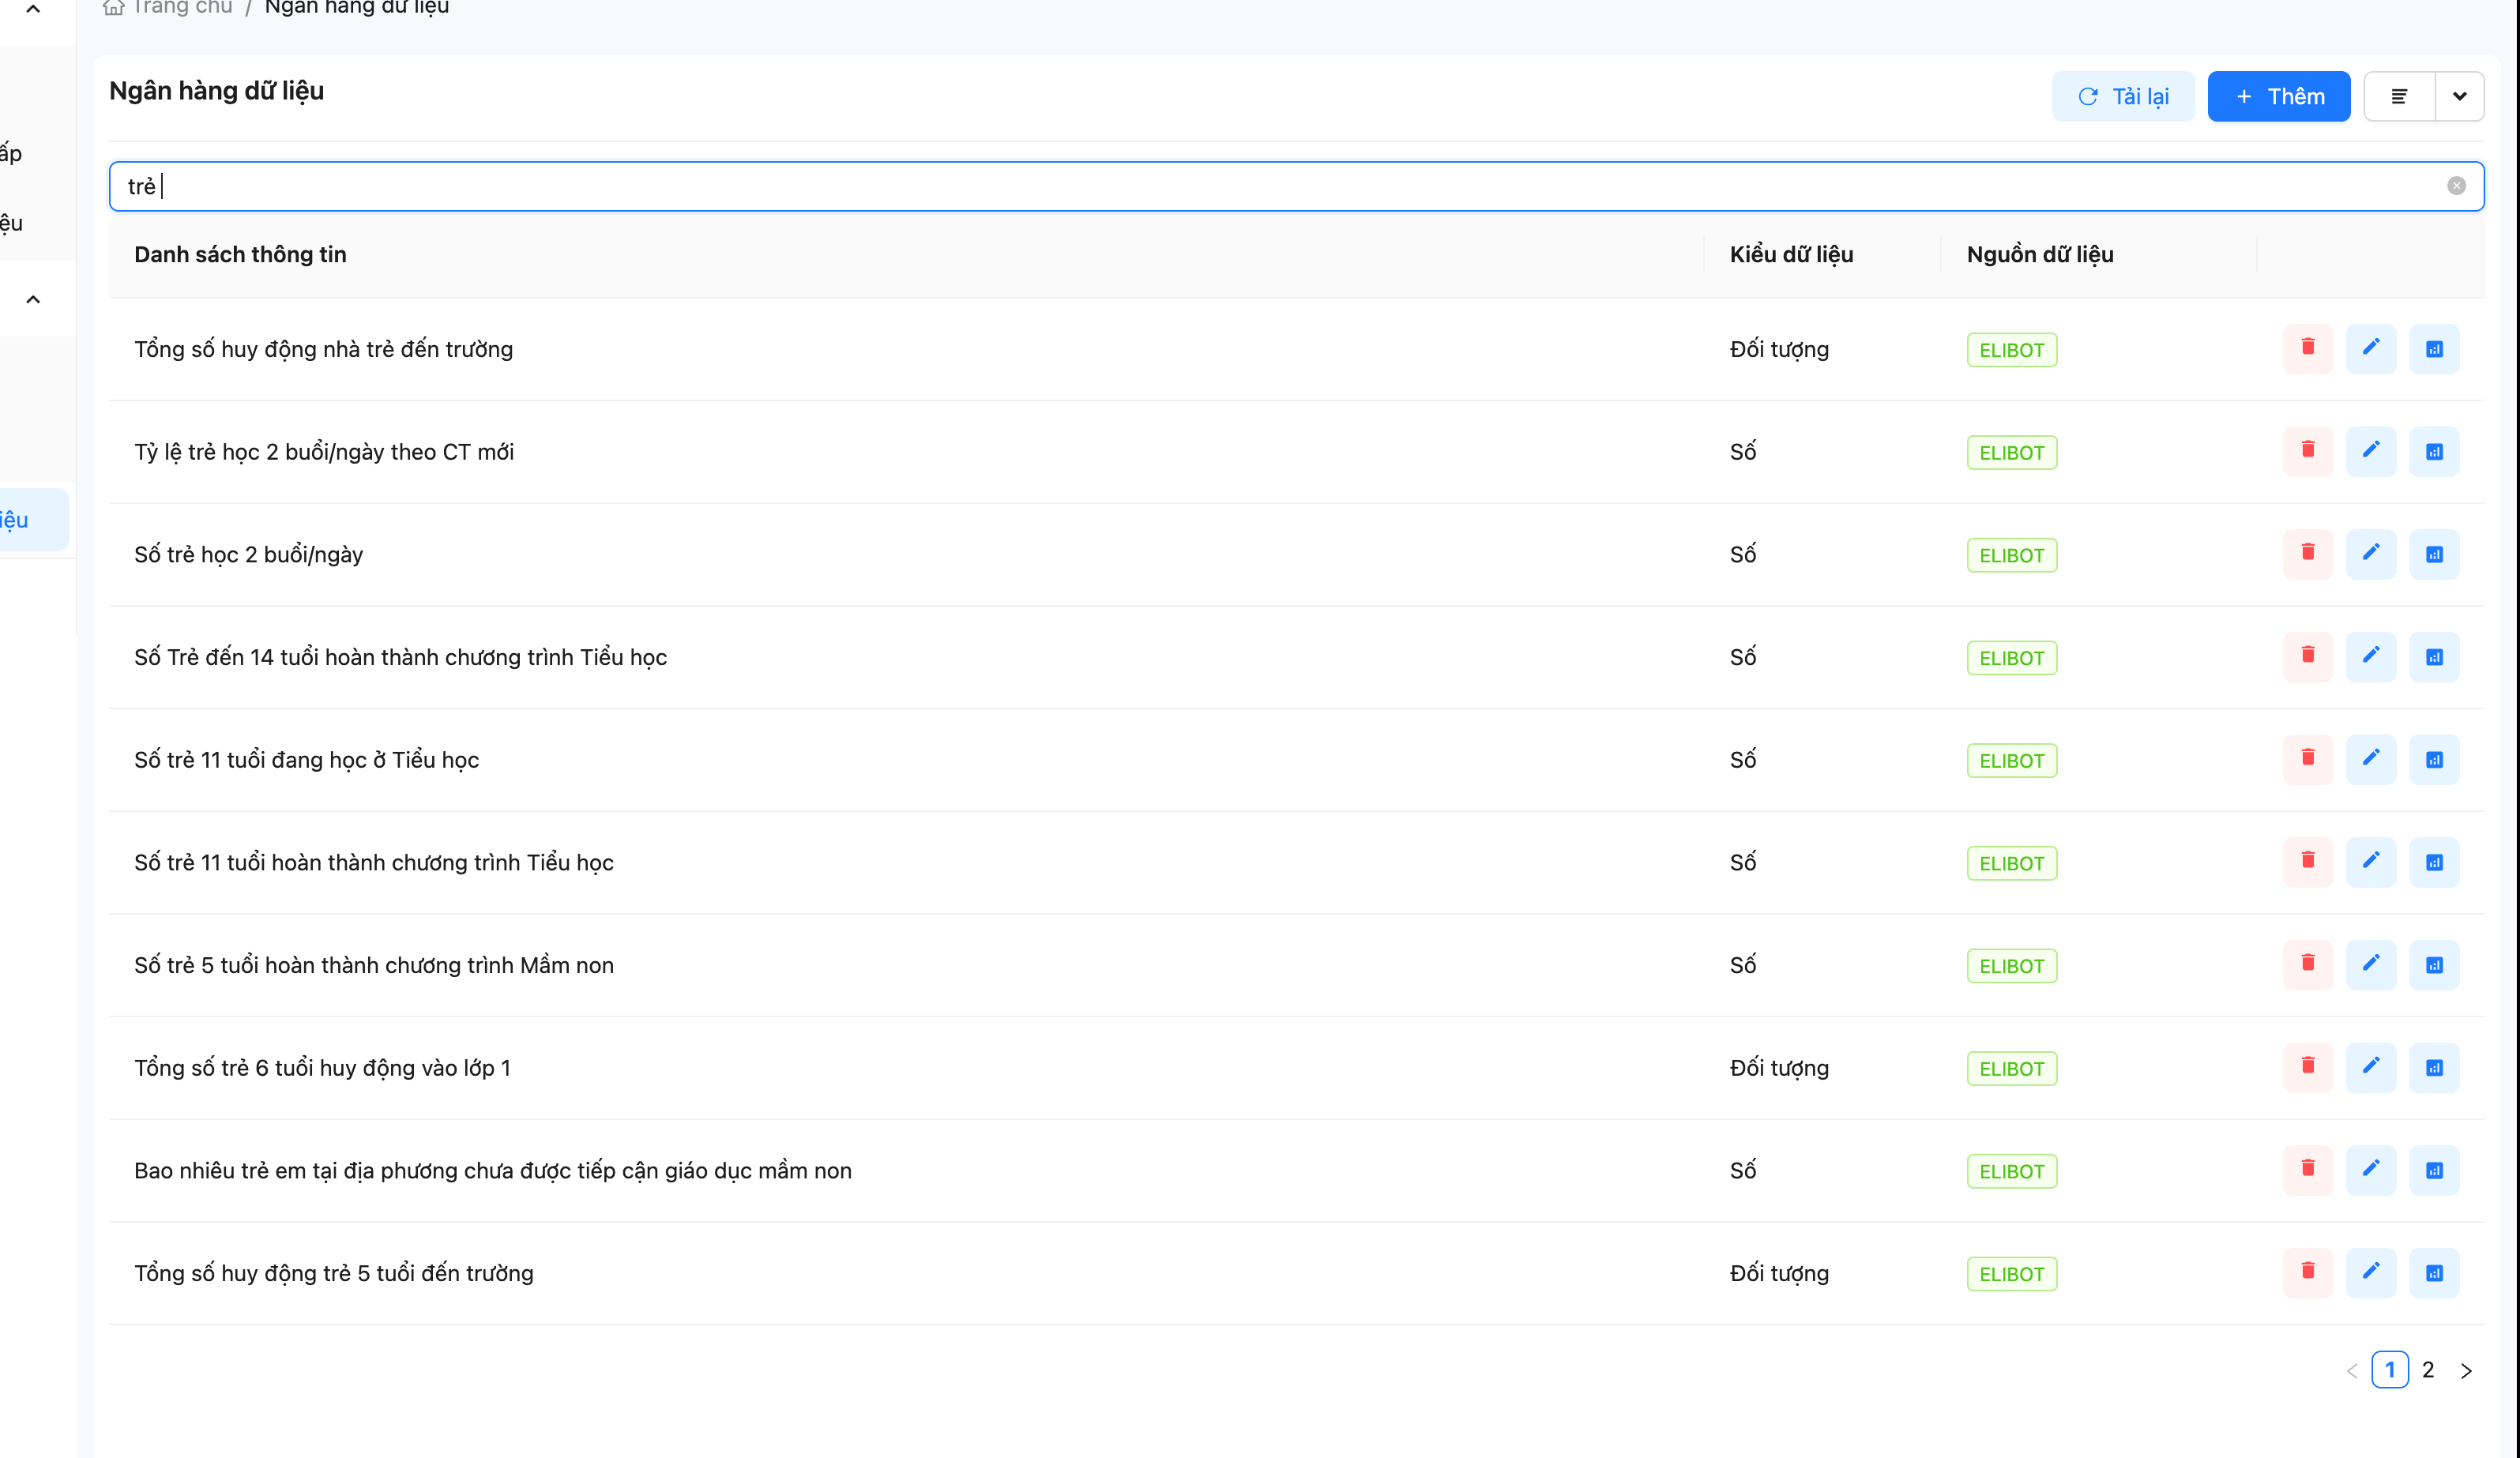Edit 'Tổng số trẻ 6 tuổi huy động vào lớp 1'
2520x1458 pixels.
point(2370,1067)
